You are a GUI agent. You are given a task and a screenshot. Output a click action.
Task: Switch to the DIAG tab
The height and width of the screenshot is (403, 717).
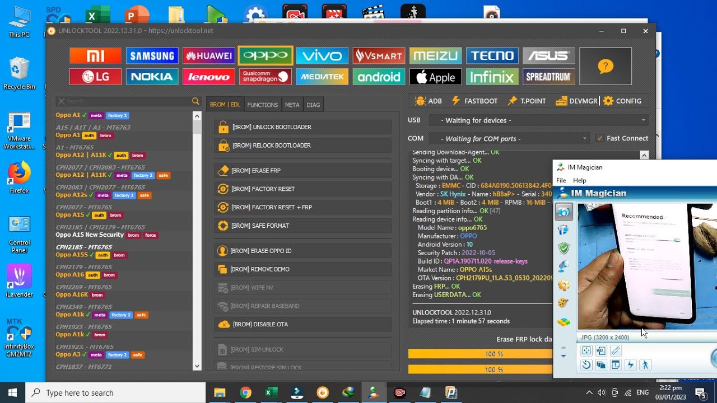tap(313, 105)
